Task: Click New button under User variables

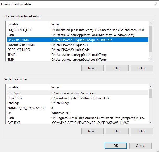Action: tap(92, 68)
